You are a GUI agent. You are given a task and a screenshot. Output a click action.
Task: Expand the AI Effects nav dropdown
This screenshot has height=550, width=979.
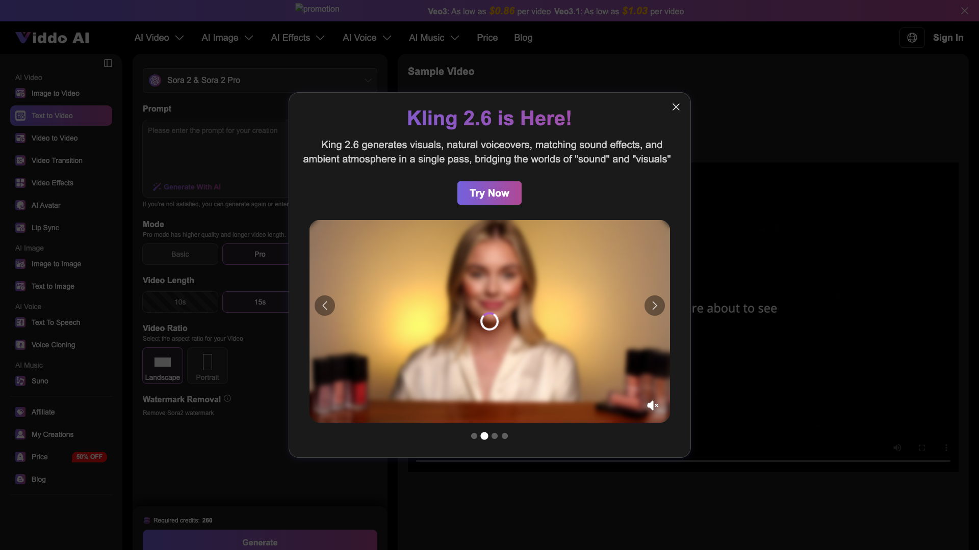(298, 38)
